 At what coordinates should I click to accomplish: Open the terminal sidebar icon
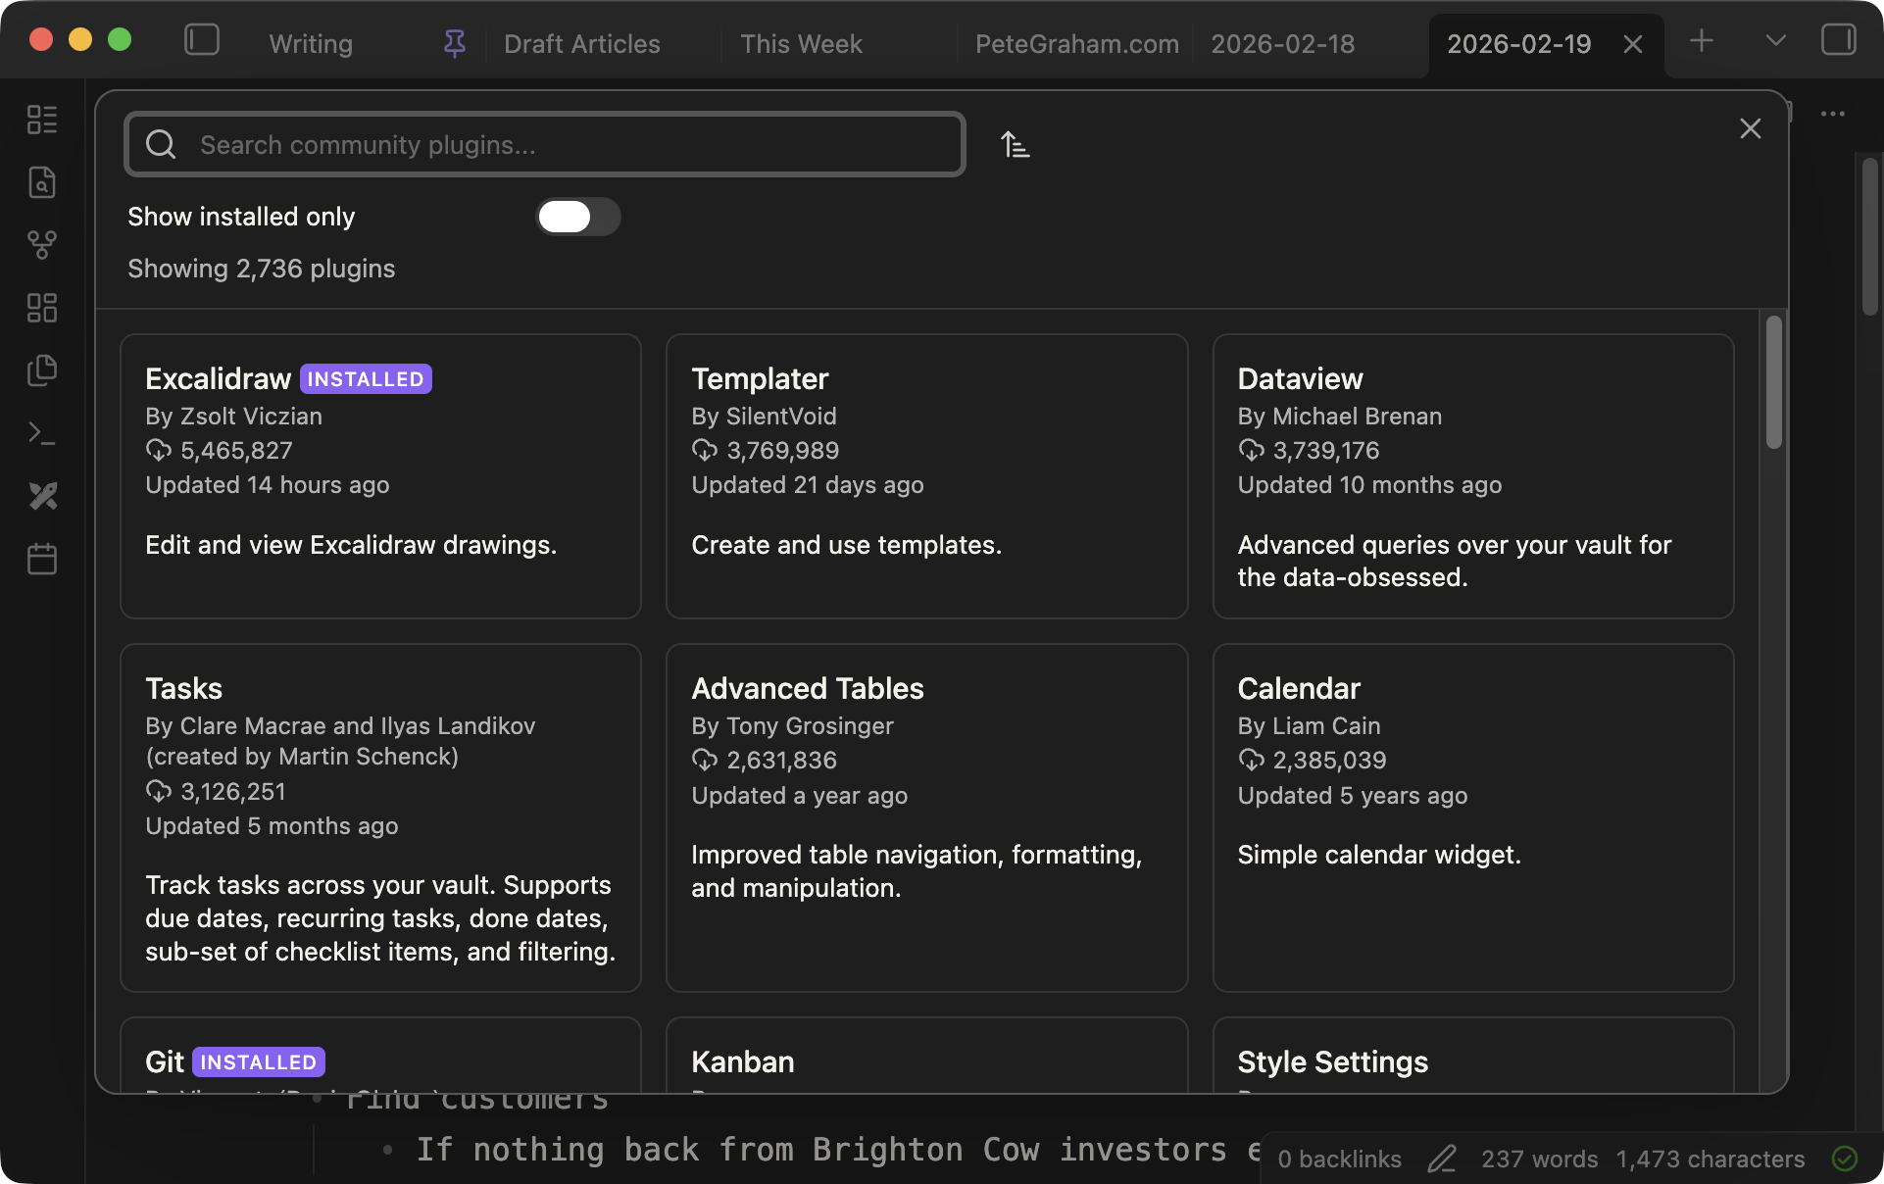click(42, 433)
